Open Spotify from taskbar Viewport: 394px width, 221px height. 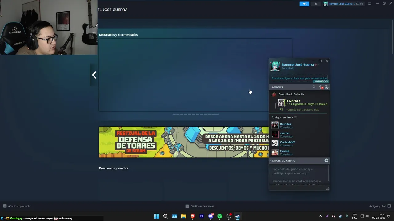coord(220,216)
